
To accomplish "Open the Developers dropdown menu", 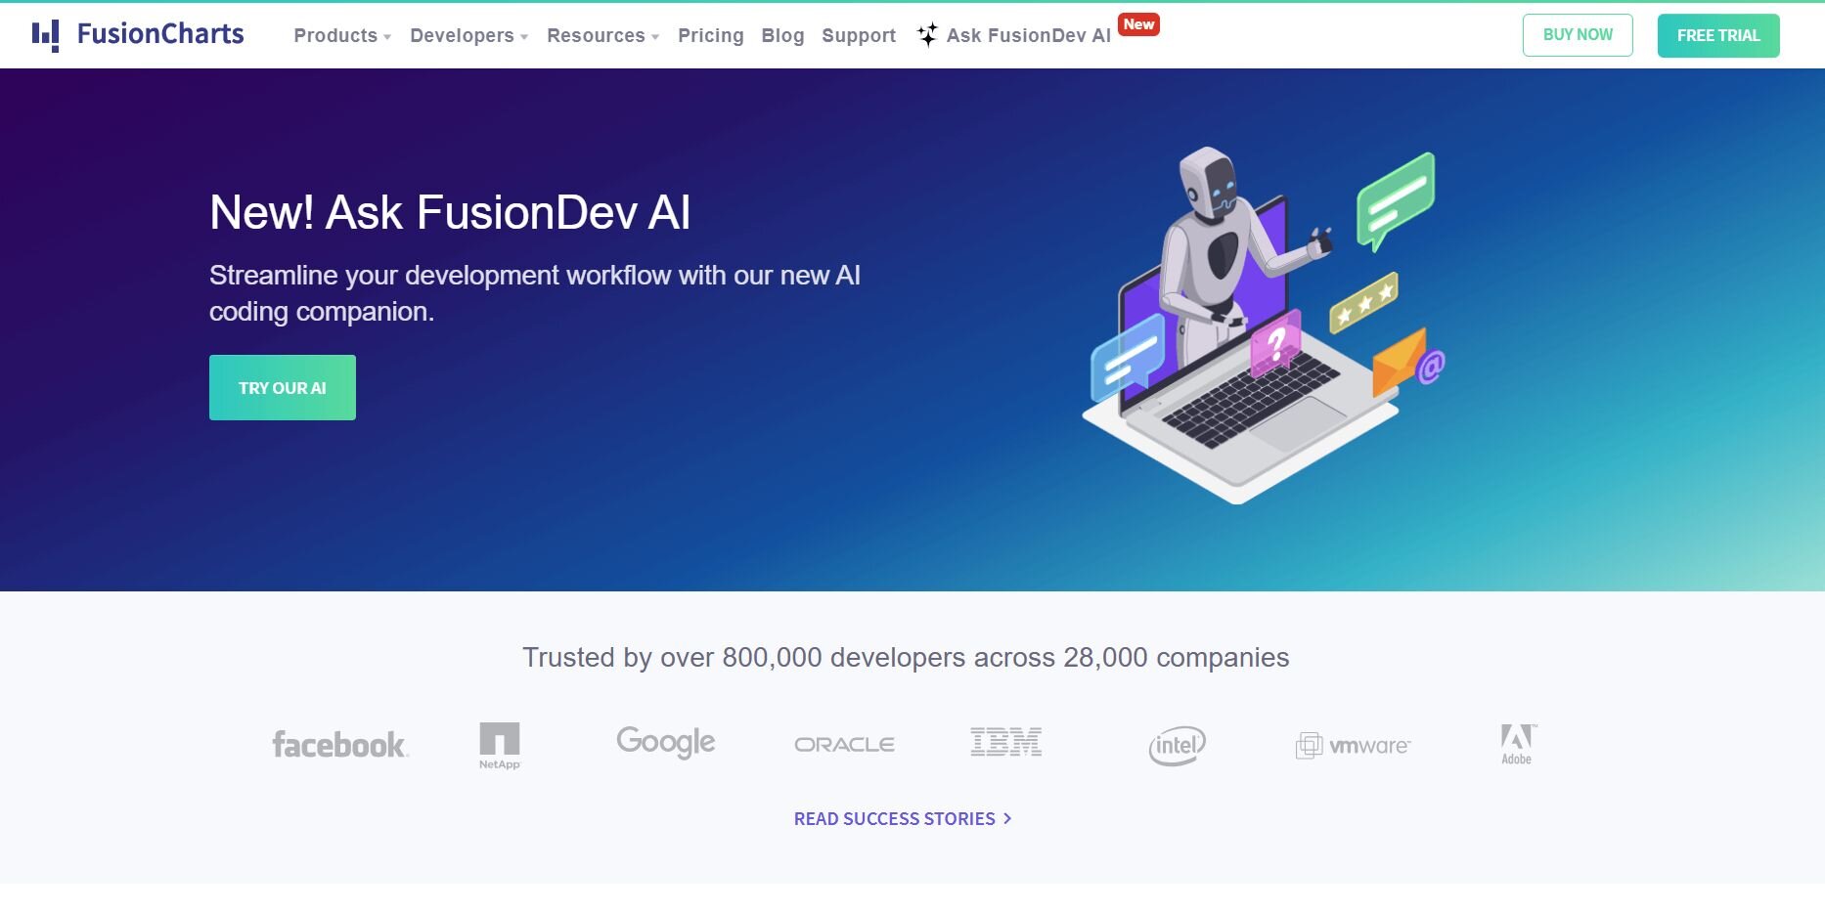I will click(468, 36).
